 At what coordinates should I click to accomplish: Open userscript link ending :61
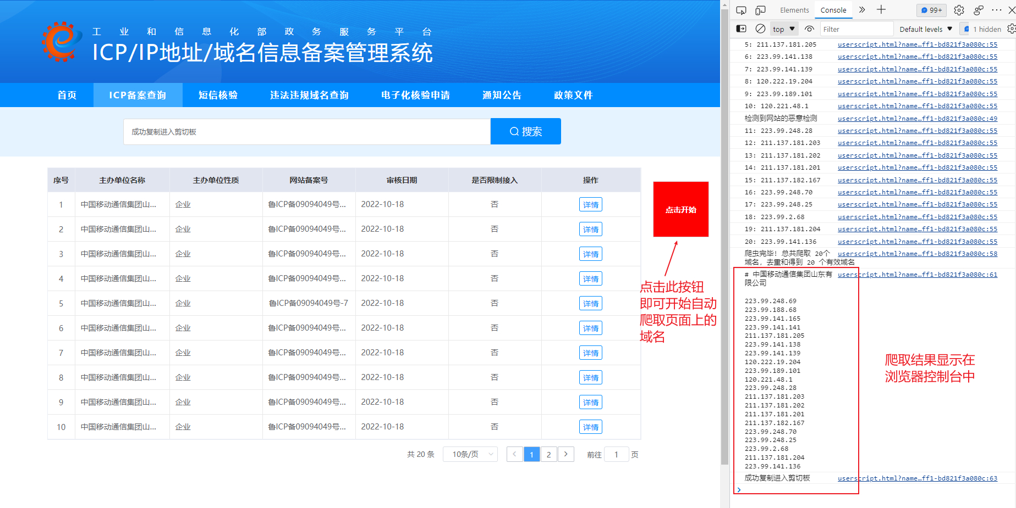point(918,274)
